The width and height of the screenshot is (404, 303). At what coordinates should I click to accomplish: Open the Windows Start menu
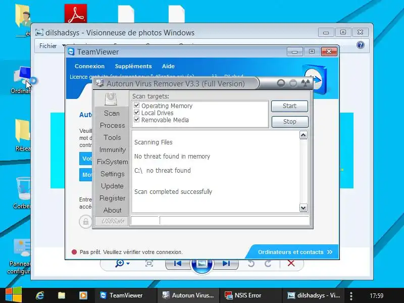pyautogui.click(x=14, y=295)
